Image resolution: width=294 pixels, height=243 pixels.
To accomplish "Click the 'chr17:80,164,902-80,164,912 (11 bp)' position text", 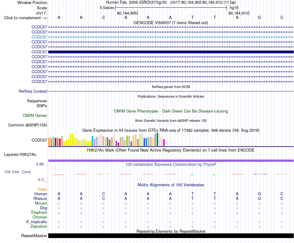I will point(203,2).
